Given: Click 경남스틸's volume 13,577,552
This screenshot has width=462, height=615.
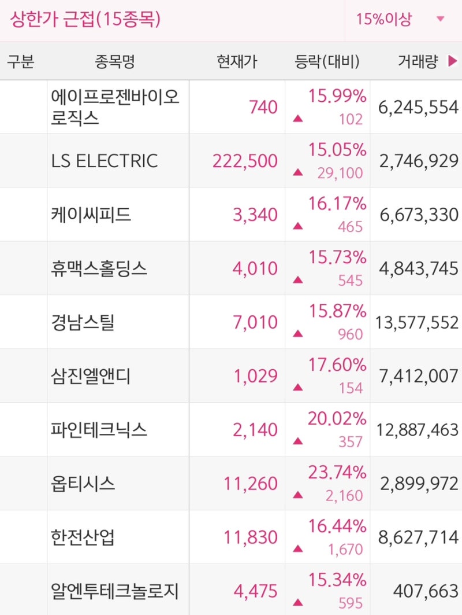Looking at the screenshot, I should (x=417, y=322).
